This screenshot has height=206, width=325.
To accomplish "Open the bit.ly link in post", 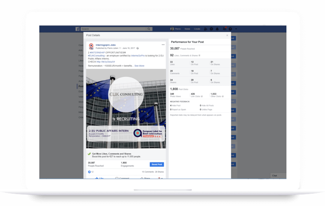I will [106, 62].
